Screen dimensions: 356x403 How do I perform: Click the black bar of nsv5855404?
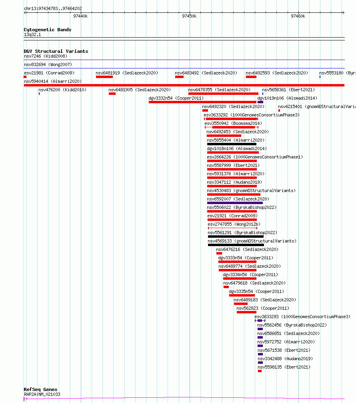[232, 144]
